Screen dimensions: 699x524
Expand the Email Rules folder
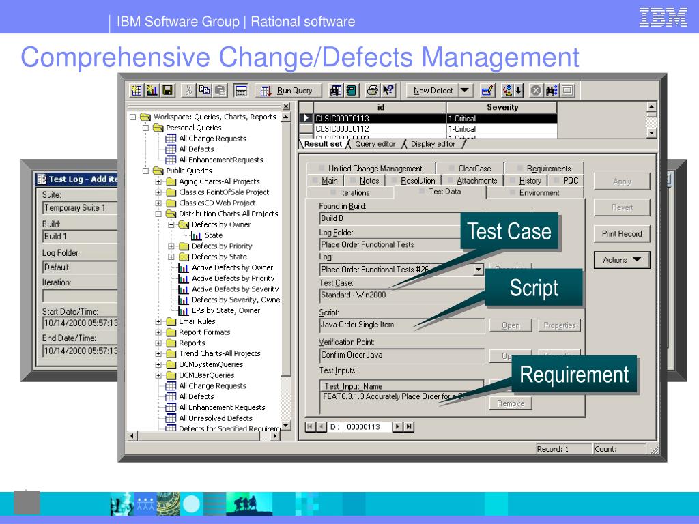pos(158,321)
